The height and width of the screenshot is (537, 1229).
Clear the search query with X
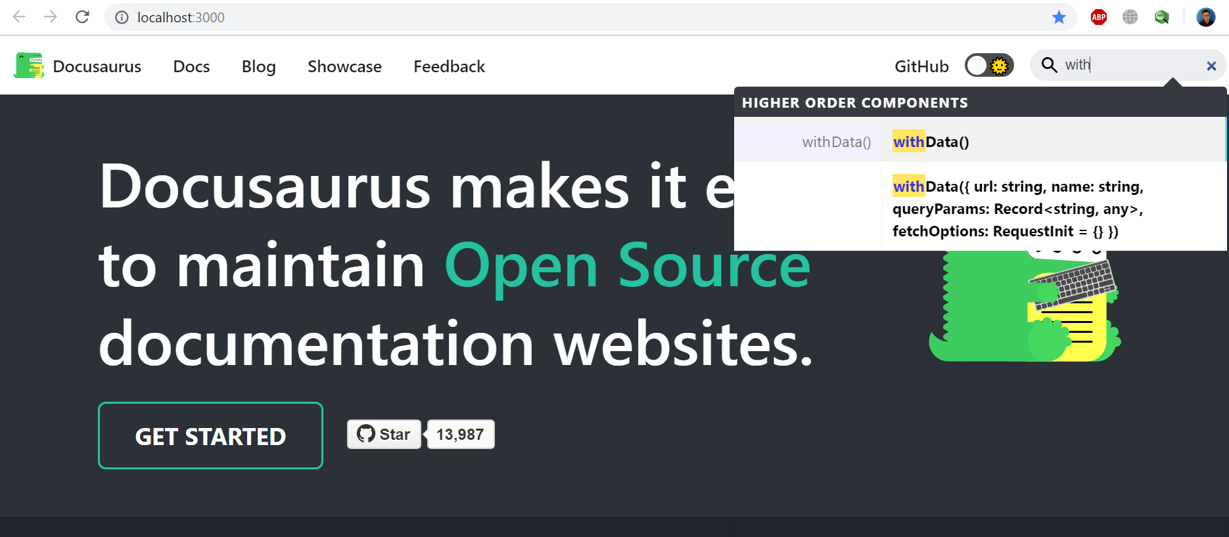pyautogui.click(x=1211, y=66)
